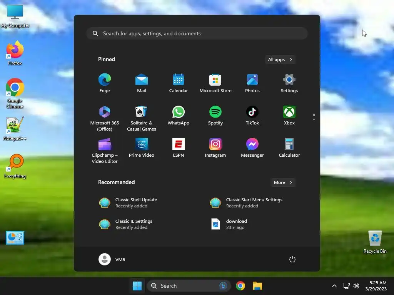Viewport: 394px width, 295px height.
Task: Select the Control Panel desktop icon
Action: pos(15,237)
